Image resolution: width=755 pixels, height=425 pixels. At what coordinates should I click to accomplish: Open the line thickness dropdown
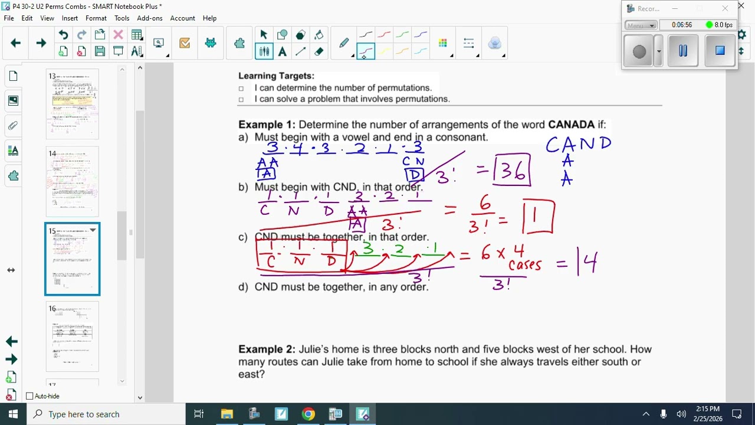point(469,43)
